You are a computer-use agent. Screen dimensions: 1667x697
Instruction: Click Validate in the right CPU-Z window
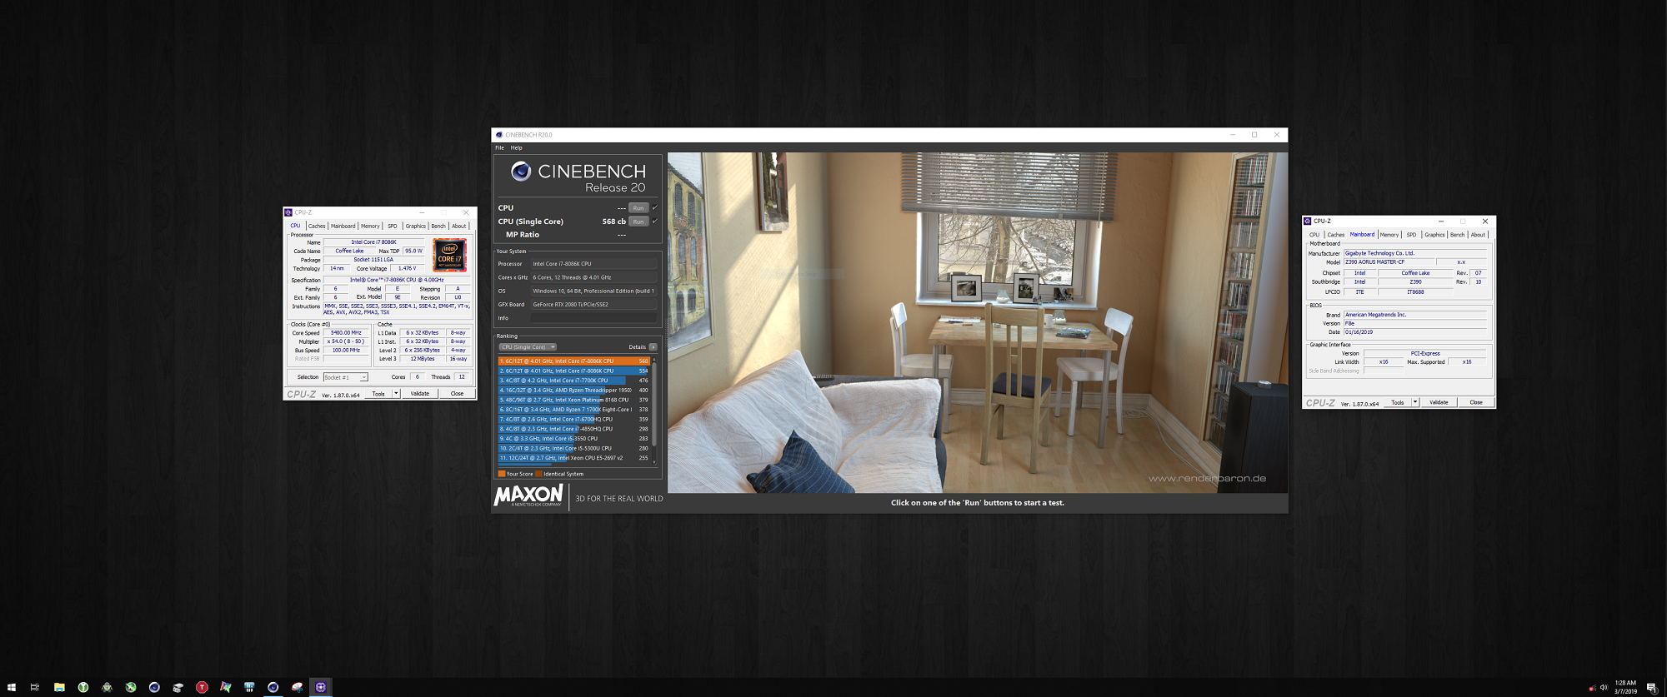(x=1439, y=402)
